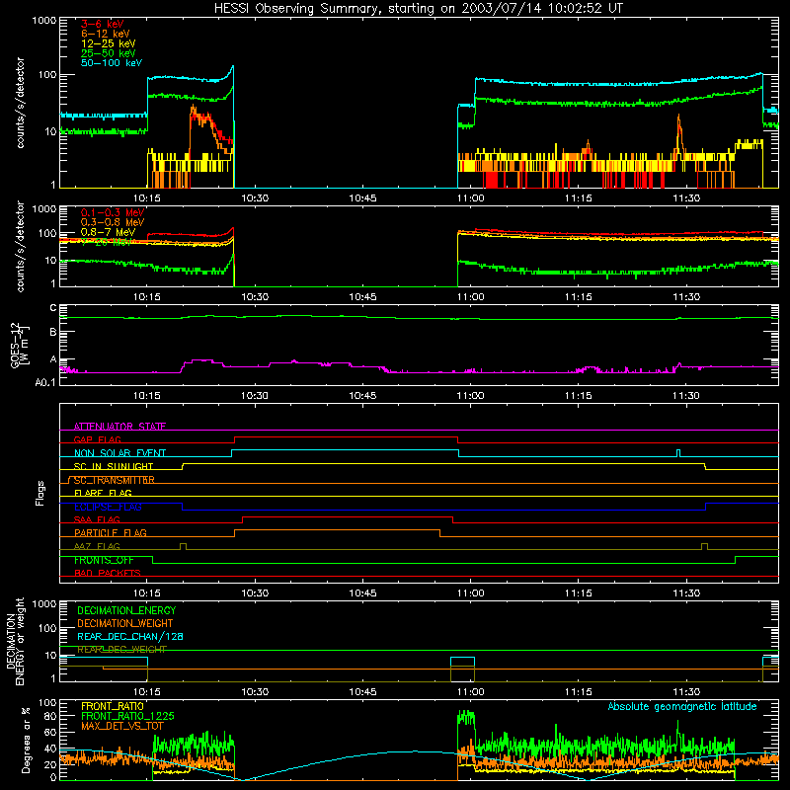Click the Degrees or % axis title
Viewport: 790px width, 790px height.
point(26,740)
